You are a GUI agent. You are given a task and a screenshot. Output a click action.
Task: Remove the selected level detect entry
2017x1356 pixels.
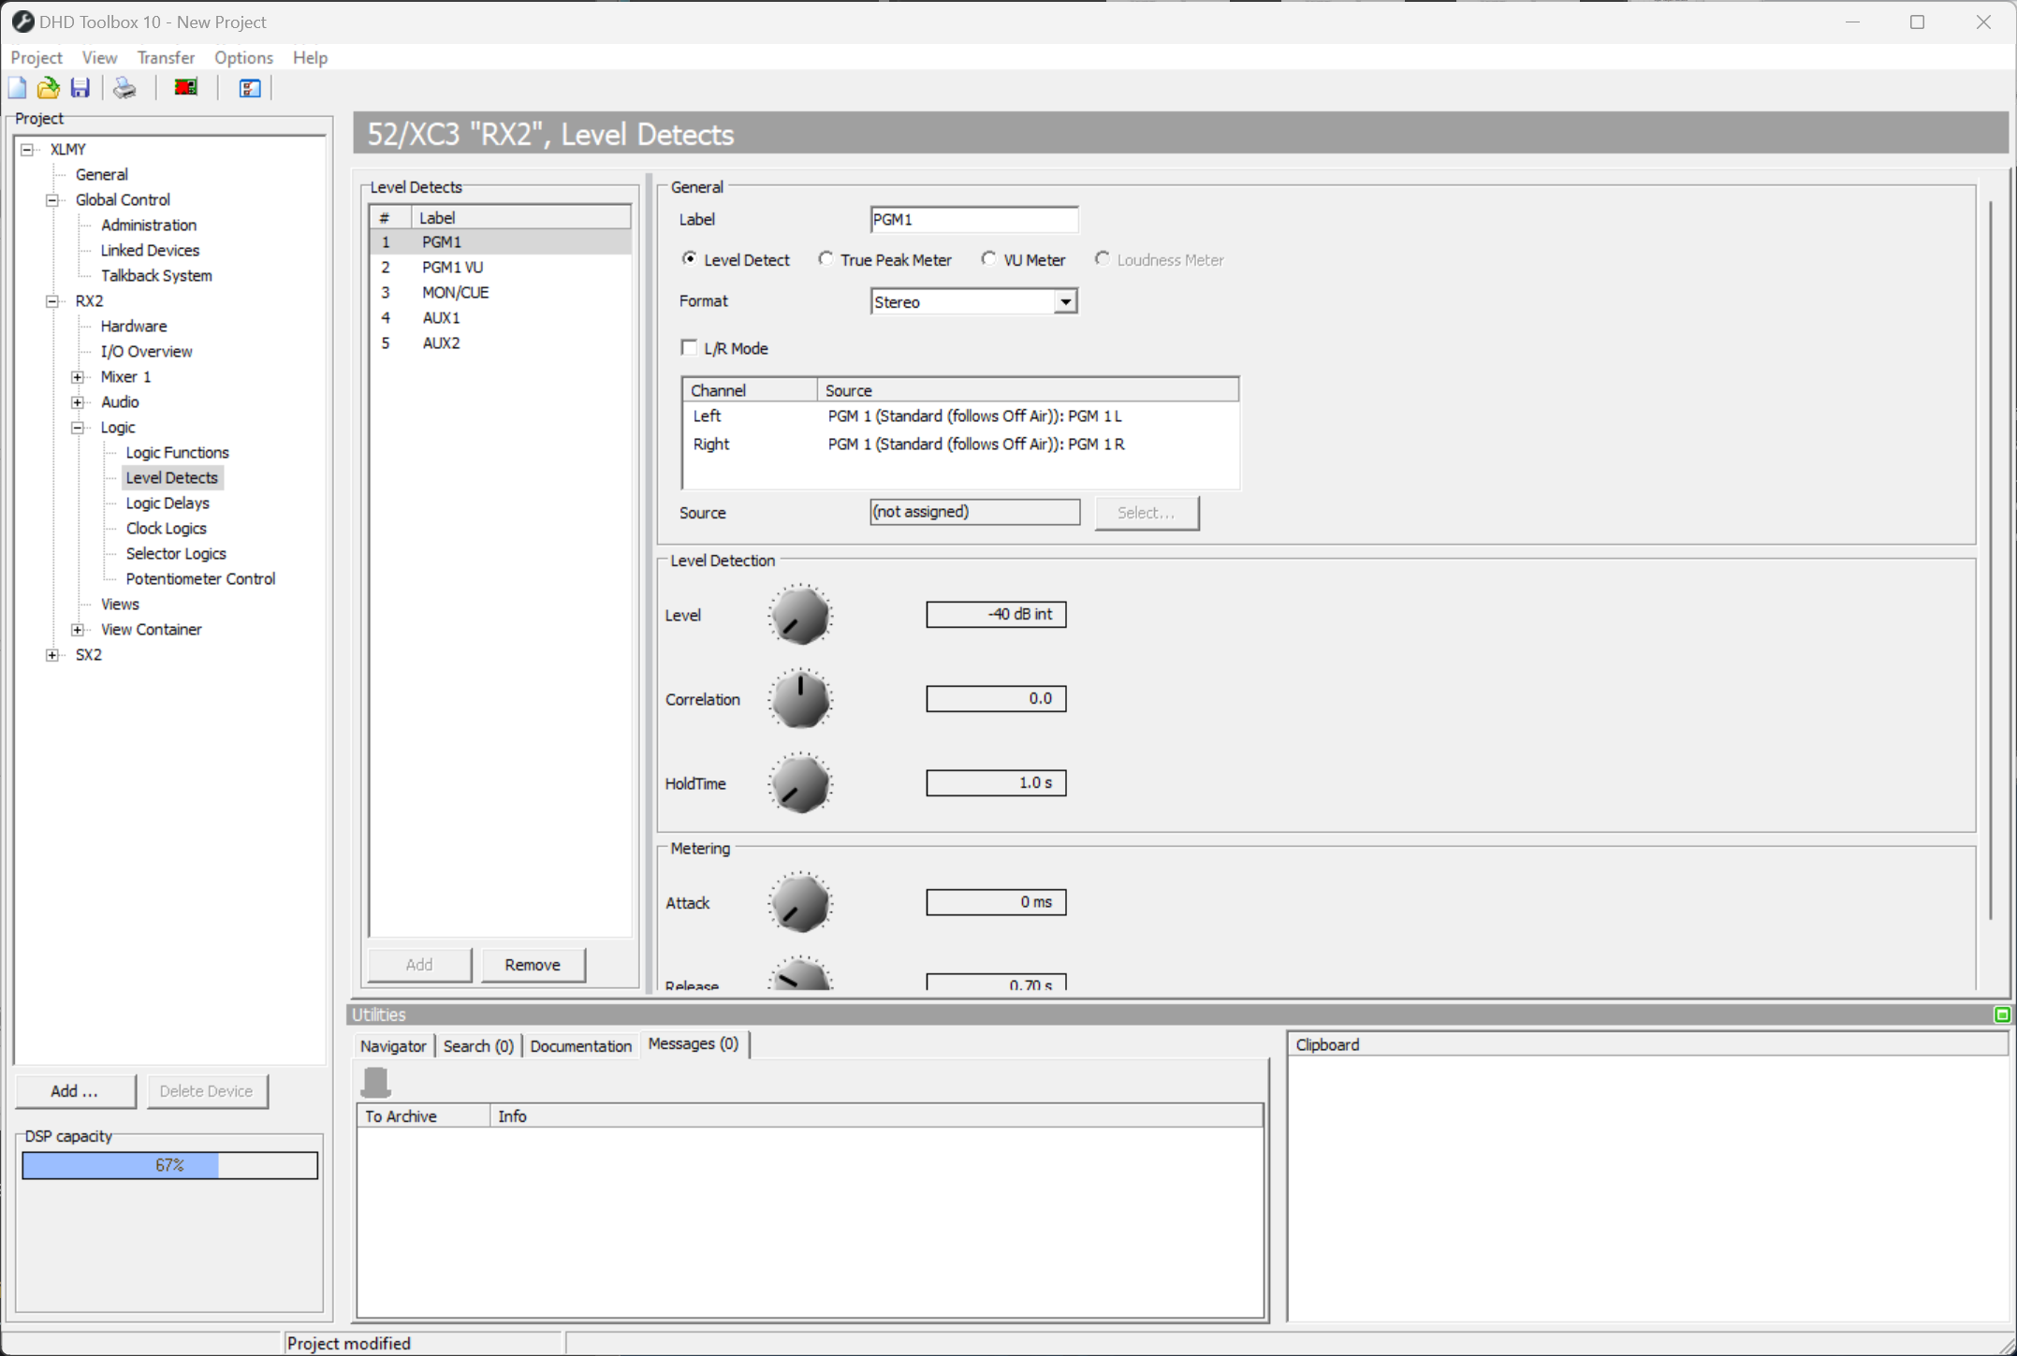click(x=532, y=964)
